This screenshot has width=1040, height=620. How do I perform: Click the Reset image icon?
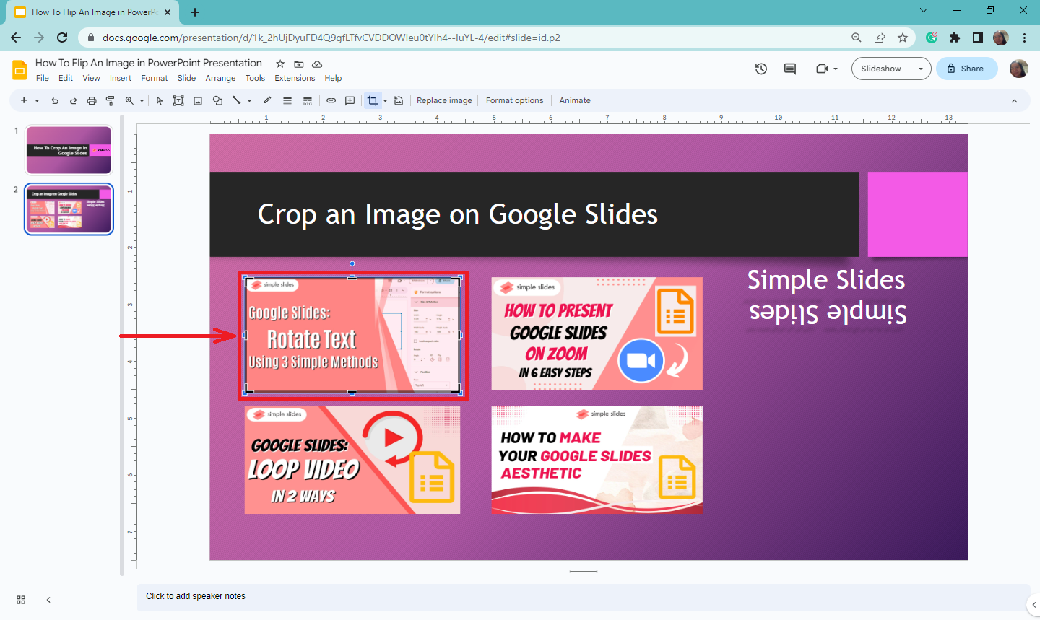click(399, 100)
